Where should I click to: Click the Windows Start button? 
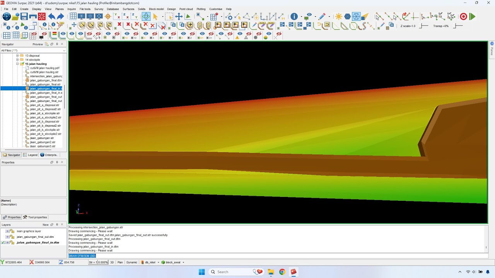pyautogui.click(x=201, y=272)
